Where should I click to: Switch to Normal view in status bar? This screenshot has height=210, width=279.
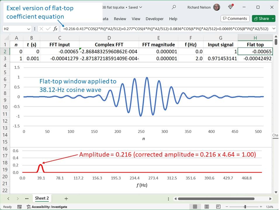pyautogui.click(x=195, y=207)
